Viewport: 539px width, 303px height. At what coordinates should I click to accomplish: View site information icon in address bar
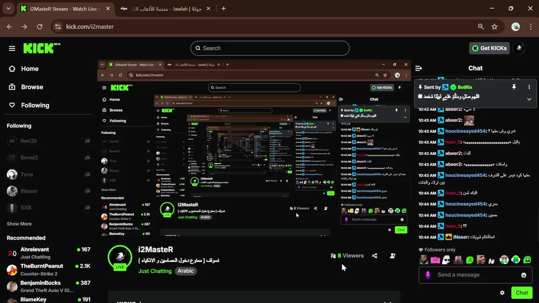(x=58, y=27)
